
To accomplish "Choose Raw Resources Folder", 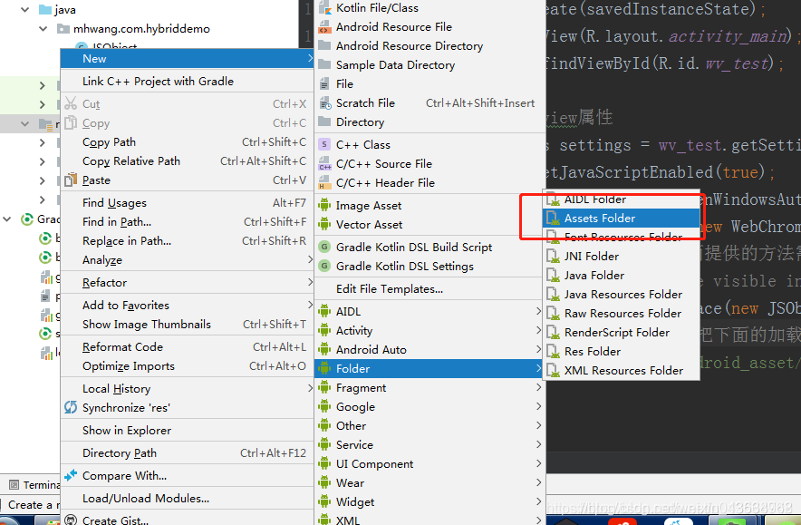I will (x=622, y=314).
